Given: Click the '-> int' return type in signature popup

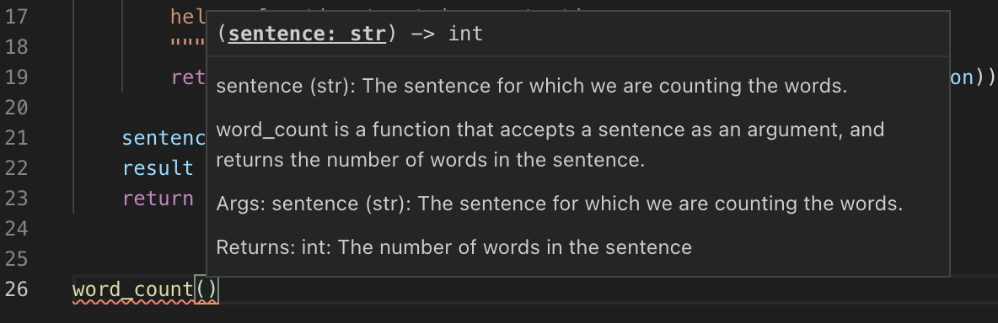Looking at the screenshot, I should coord(443,34).
